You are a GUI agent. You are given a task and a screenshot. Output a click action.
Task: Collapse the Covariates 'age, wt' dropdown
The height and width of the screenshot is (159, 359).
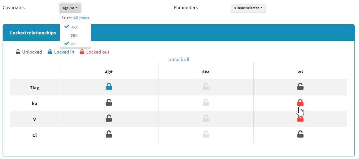click(x=70, y=8)
